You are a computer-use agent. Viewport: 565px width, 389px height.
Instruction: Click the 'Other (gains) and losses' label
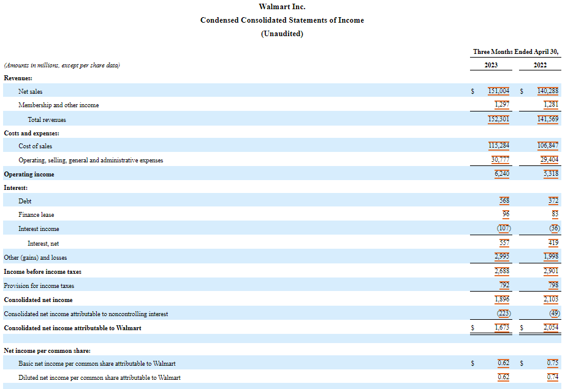coord(36,257)
